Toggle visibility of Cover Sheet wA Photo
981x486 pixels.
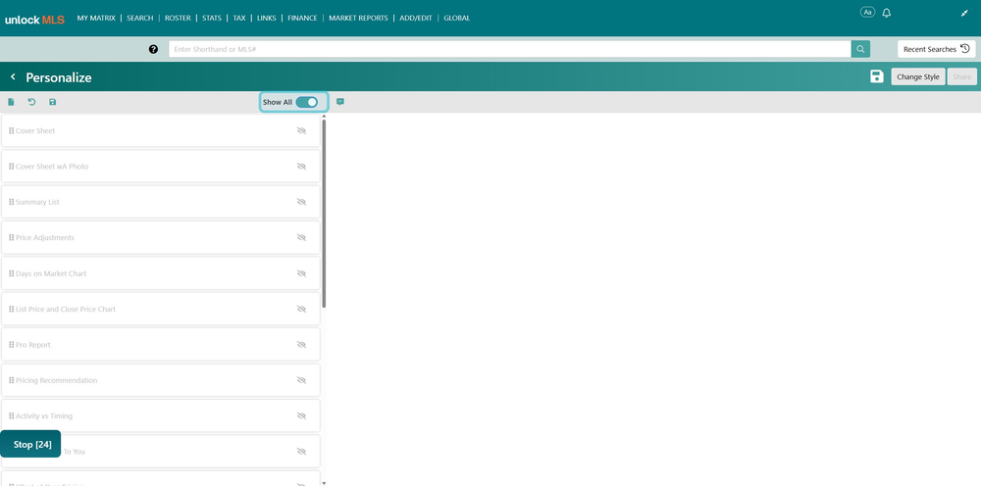click(x=301, y=167)
